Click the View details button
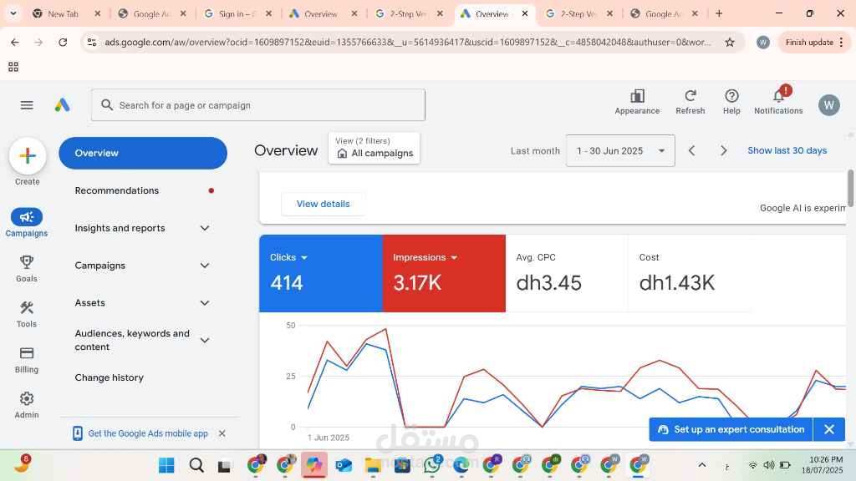The image size is (856, 481). 323,204
